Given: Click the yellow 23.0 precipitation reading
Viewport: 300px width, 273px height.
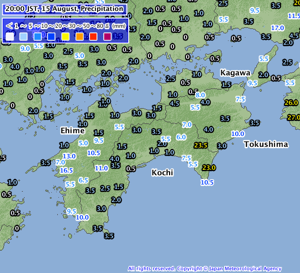Looking at the screenshot, I should pos(209,168).
